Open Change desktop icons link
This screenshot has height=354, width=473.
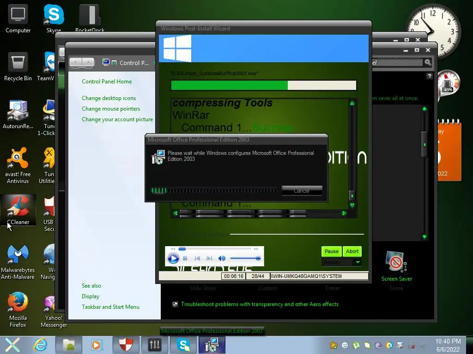pos(109,98)
